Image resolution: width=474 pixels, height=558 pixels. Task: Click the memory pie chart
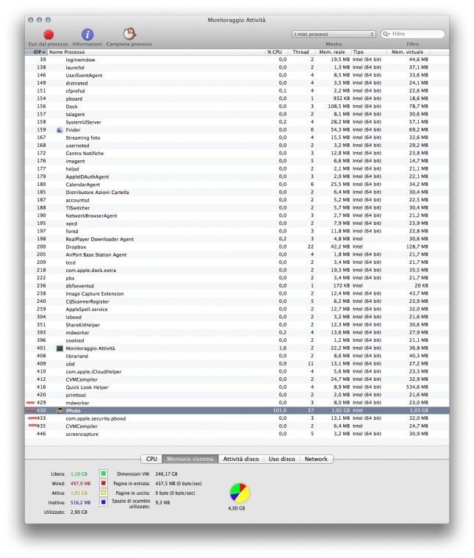pos(240,493)
